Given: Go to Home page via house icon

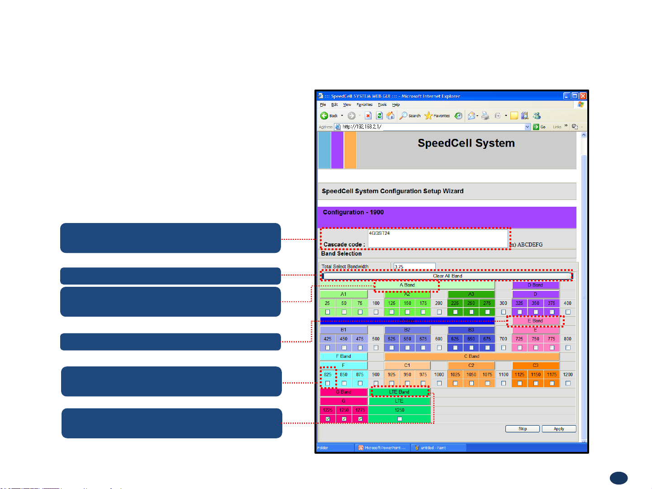Looking at the screenshot, I should [390, 116].
